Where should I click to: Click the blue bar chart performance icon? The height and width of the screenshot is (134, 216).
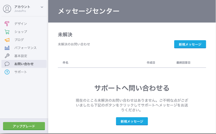tap(7, 48)
